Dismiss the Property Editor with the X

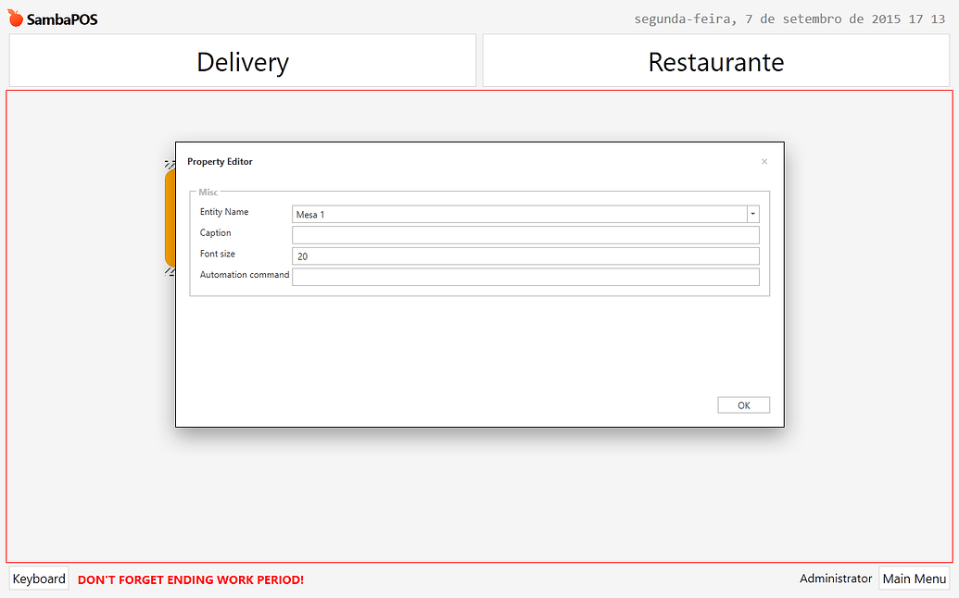pos(763,161)
